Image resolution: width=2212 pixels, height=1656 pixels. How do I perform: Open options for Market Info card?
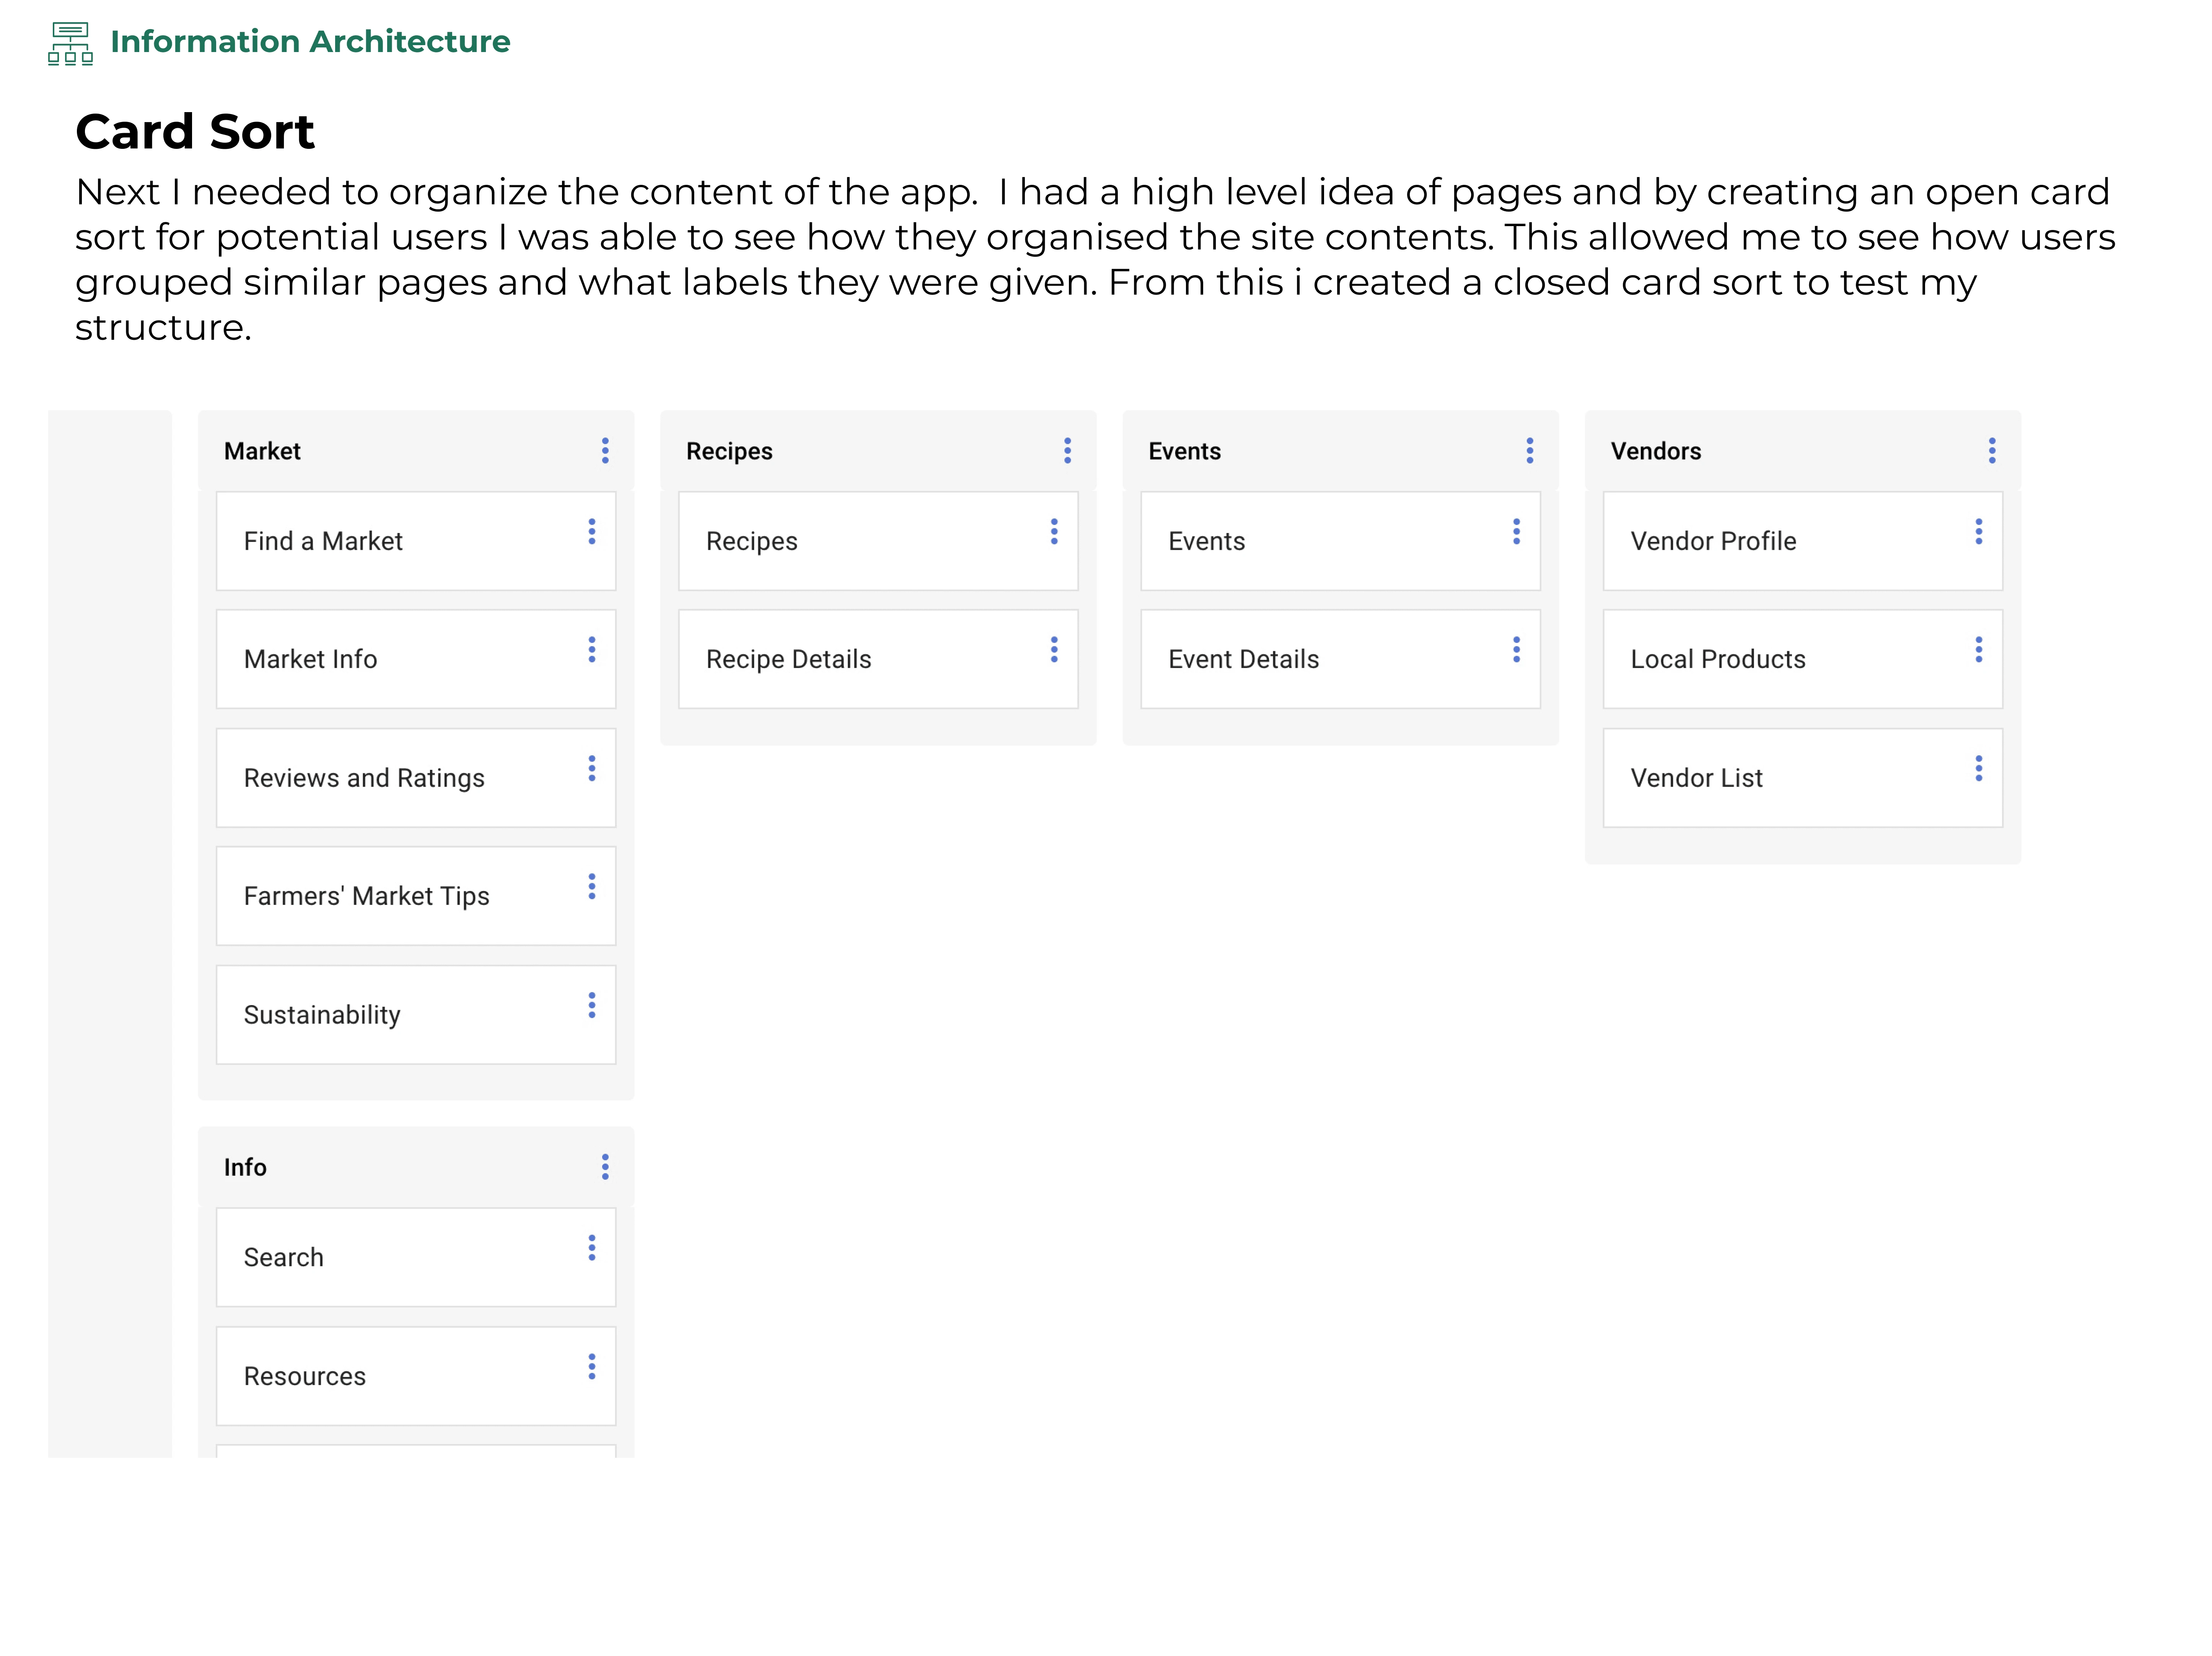tap(592, 650)
